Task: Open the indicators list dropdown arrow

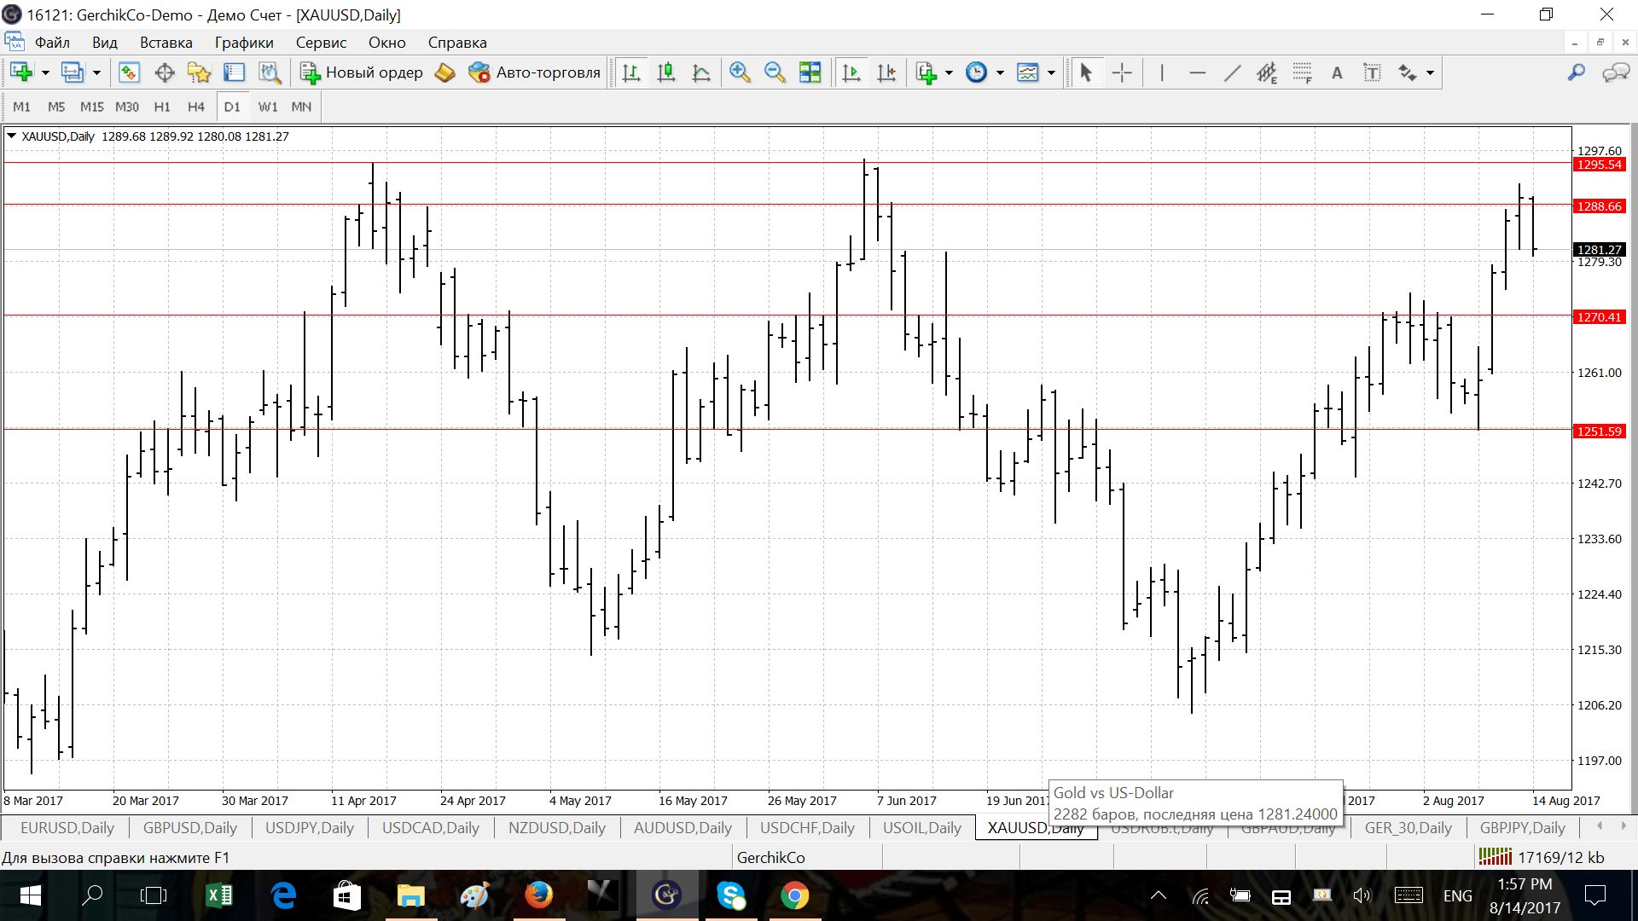Action: point(949,72)
